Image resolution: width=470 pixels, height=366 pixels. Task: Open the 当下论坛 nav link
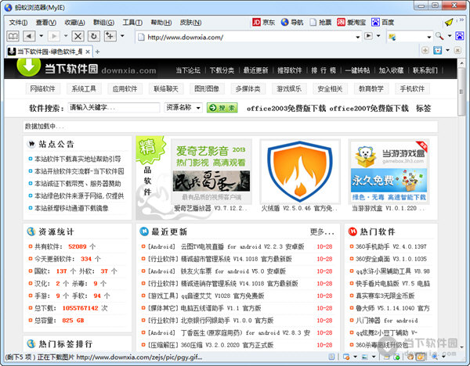pos(188,70)
